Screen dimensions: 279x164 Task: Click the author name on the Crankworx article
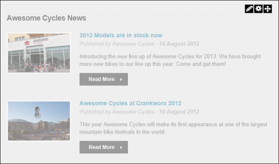[133, 112]
